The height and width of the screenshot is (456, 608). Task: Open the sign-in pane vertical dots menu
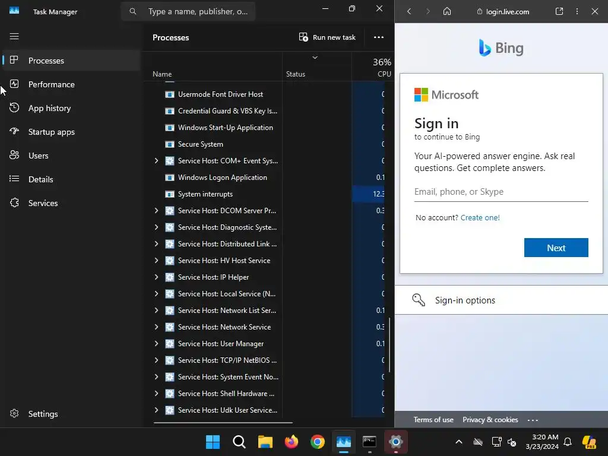(577, 11)
